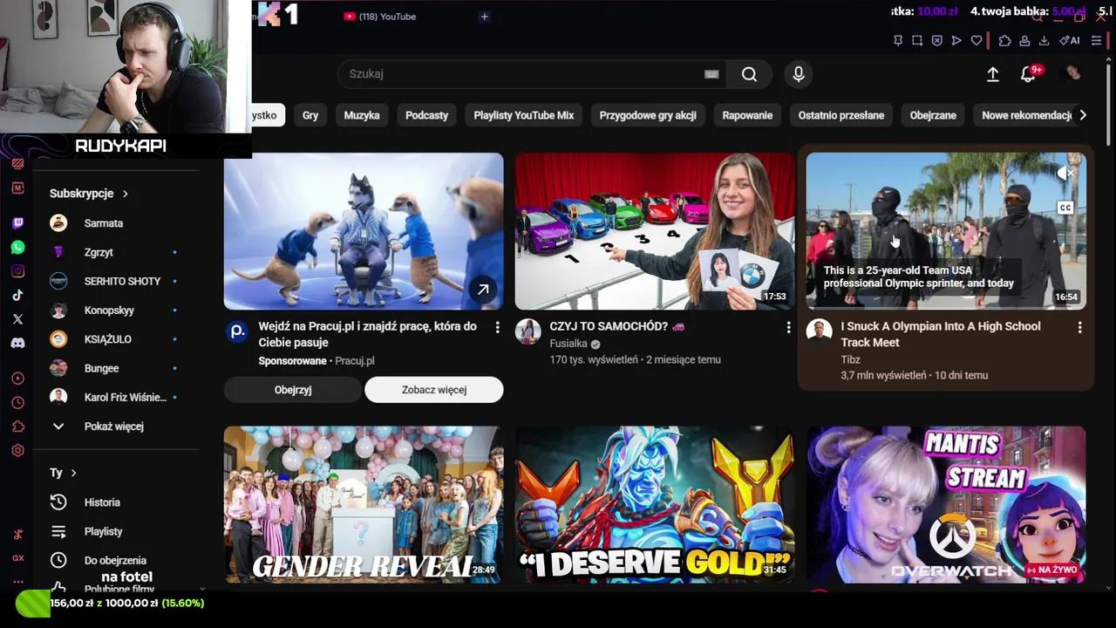1116x628 pixels.
Task: Take a snapshot with the toolbar capture icon
Action: coord(917,40)
